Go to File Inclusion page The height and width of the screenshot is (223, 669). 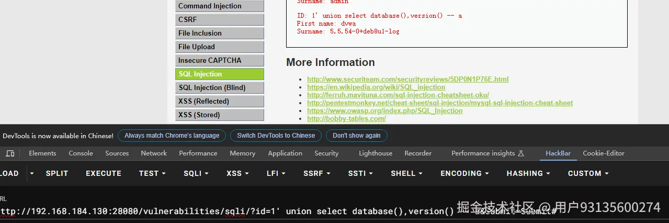click(220, 33)
